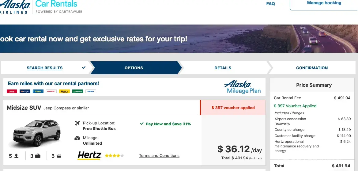The width and height of the screenshot is (358, 171).
Task: Click the car doors icon
Action: click(59, 156)
